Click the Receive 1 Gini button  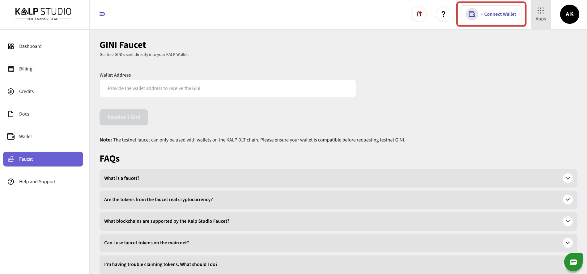point(124,117)
